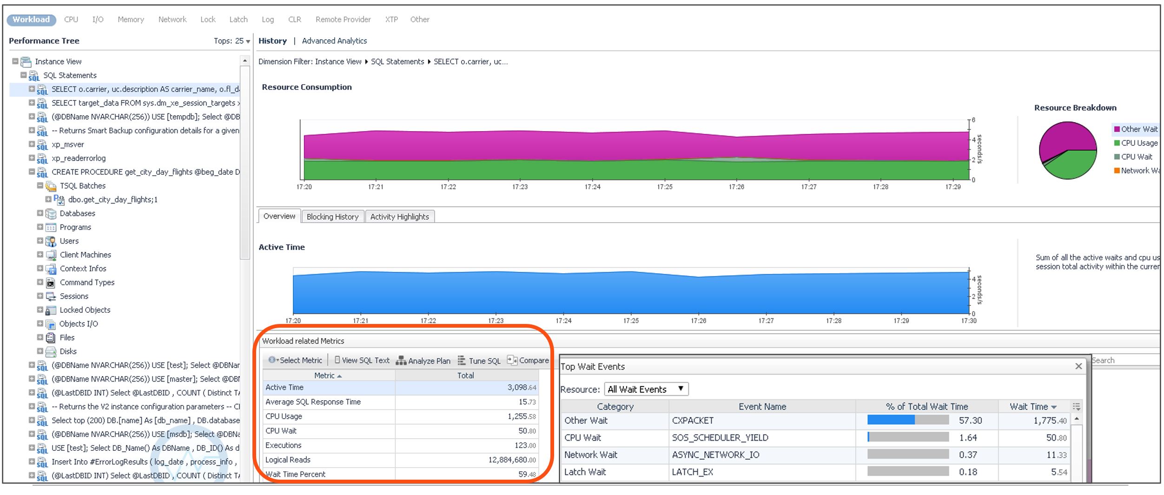Collapse the TSQL Batches node
Image resolution: width=1164 pixels, height=495 pixels.
point(40,185)
